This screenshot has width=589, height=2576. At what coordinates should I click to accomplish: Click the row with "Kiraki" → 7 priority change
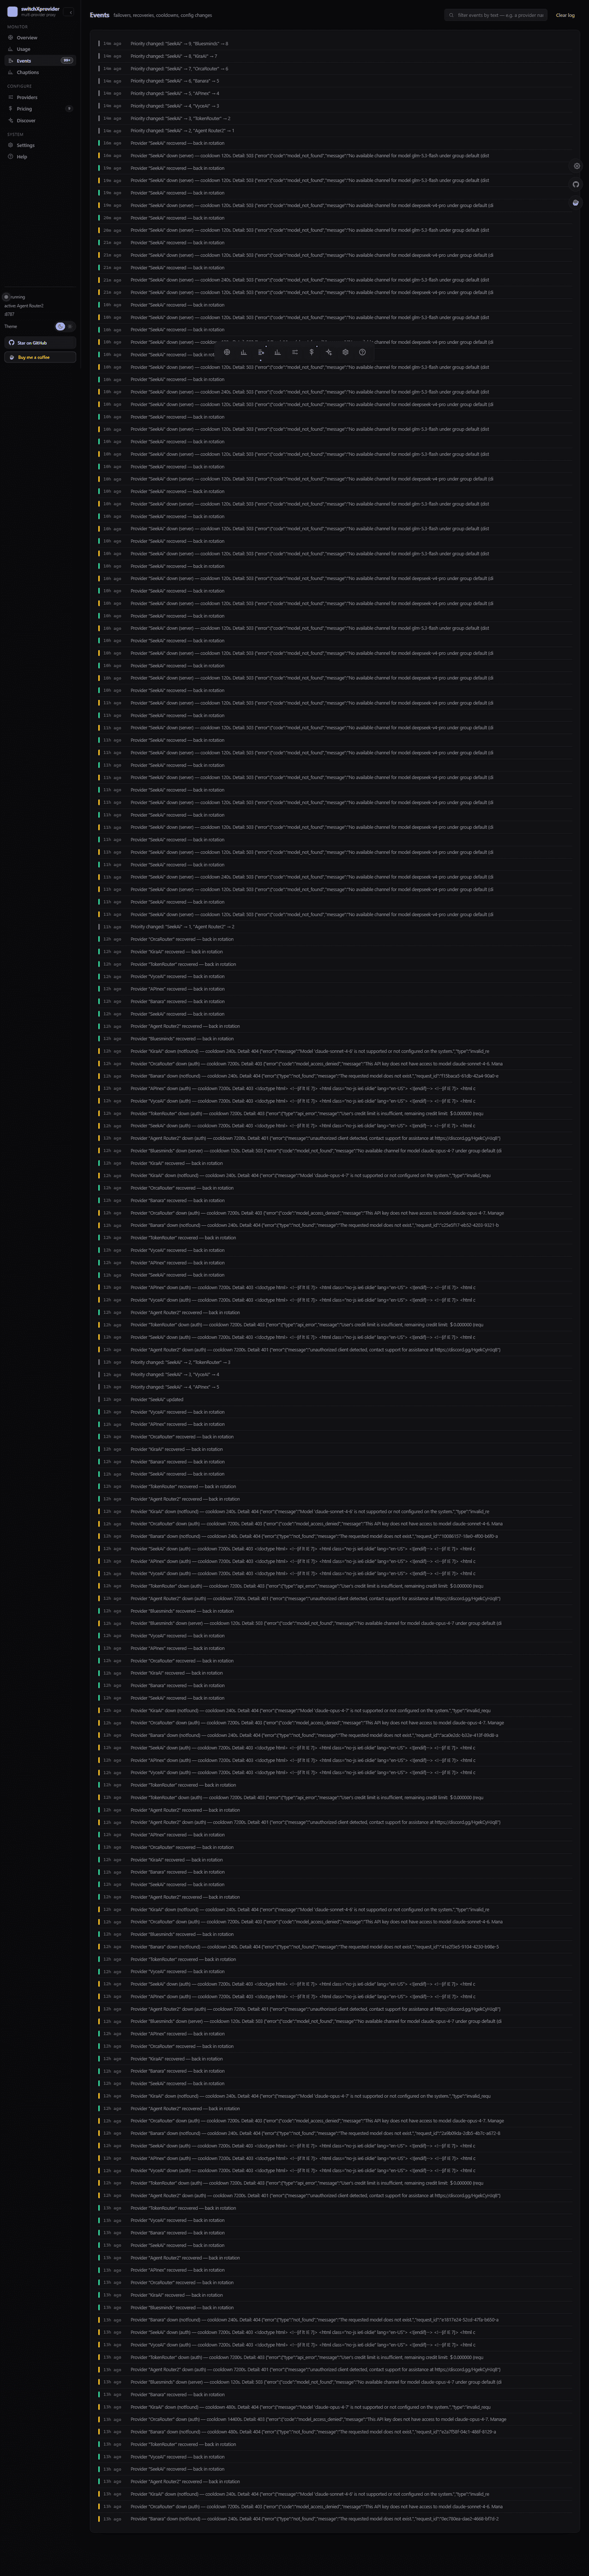tap(335, 56)
